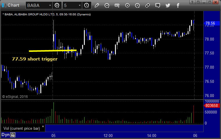Share chart via Facebook icon
Viewport: 221px width, 139px height.
[178, 6]
